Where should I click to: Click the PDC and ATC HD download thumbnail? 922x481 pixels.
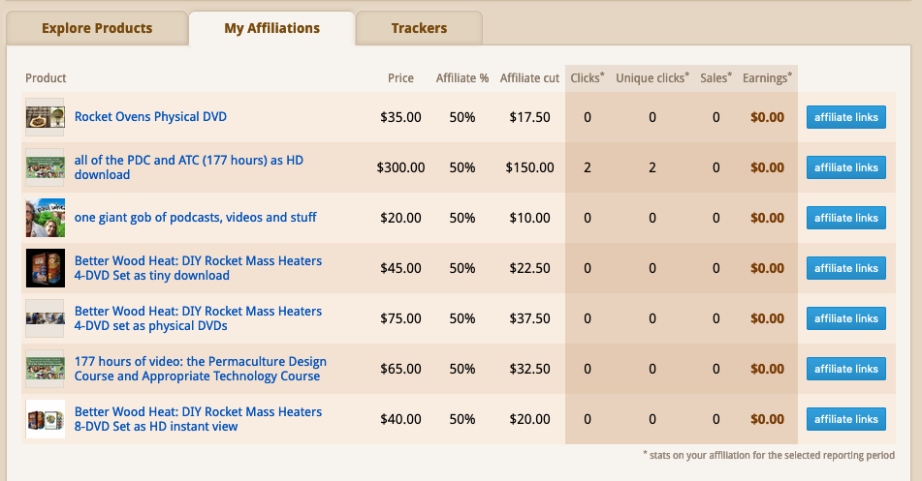coord(45,167)
